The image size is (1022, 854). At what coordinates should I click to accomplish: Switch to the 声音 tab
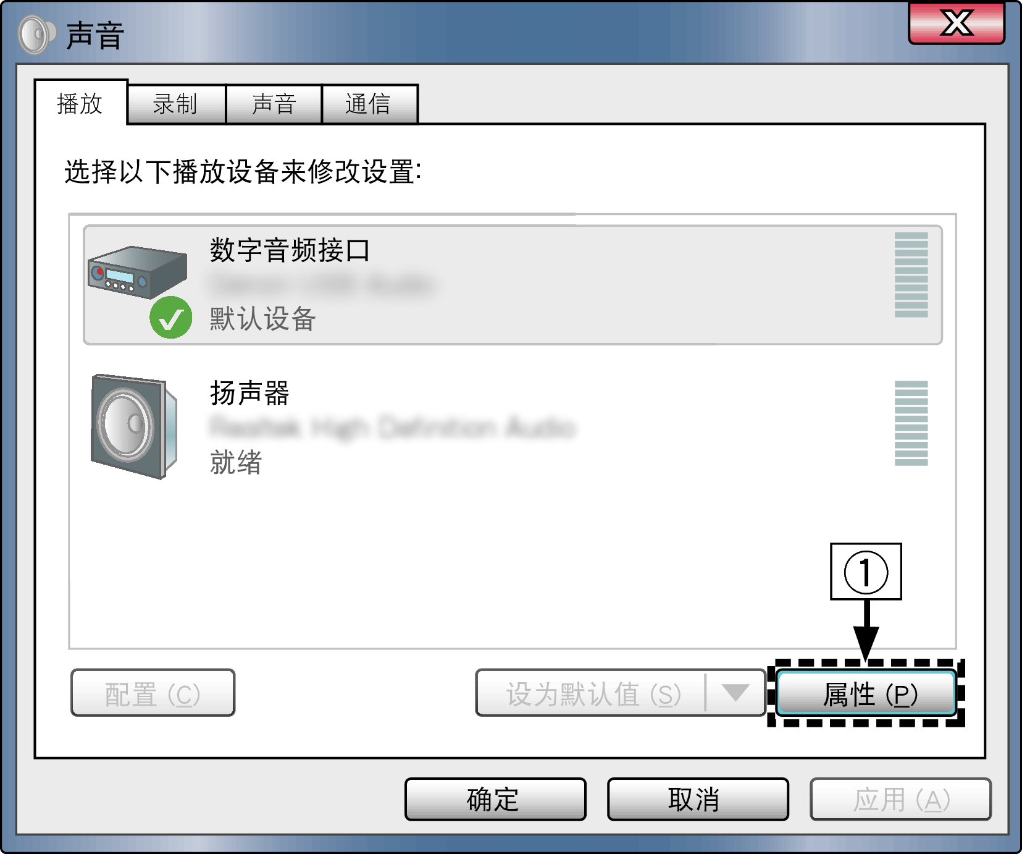tap(274, 104)
